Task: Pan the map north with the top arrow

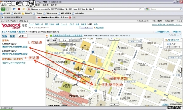Action: click(114, 40)
